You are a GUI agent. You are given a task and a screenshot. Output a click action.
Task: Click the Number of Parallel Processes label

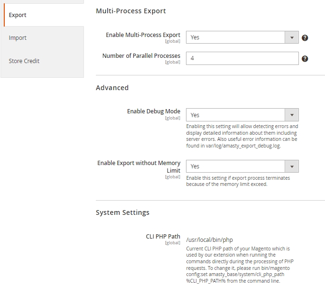click(x=141, y=56)
